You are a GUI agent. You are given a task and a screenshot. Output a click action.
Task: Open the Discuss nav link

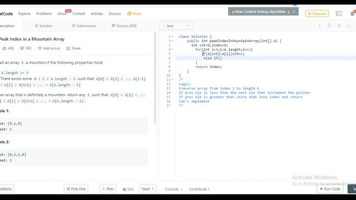click(x=115, y=13)
